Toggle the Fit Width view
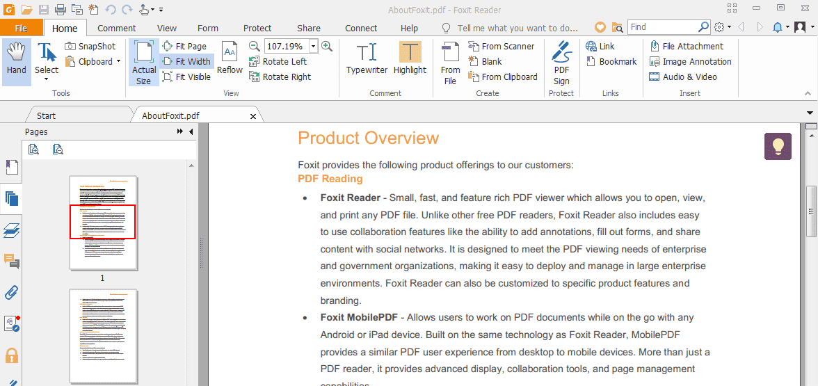 pyautogui.click(x=186, y=61)
